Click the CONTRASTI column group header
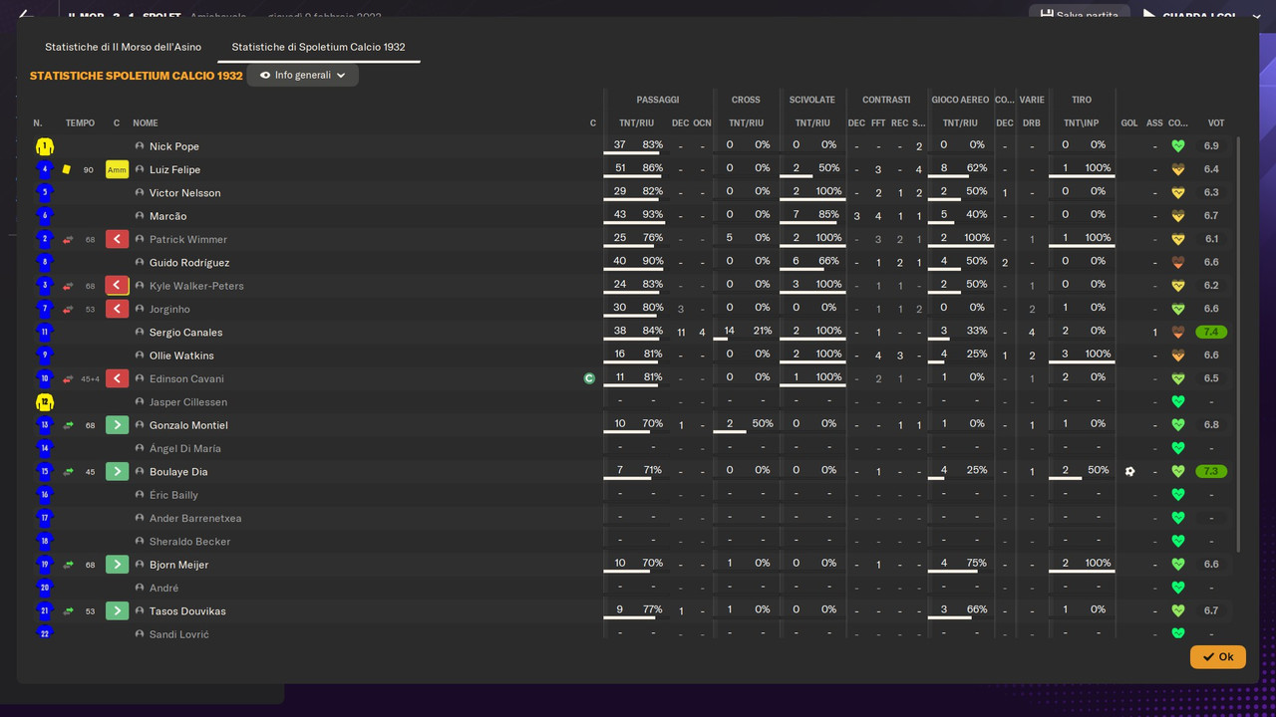1276x717 pixels. point(886,100)
